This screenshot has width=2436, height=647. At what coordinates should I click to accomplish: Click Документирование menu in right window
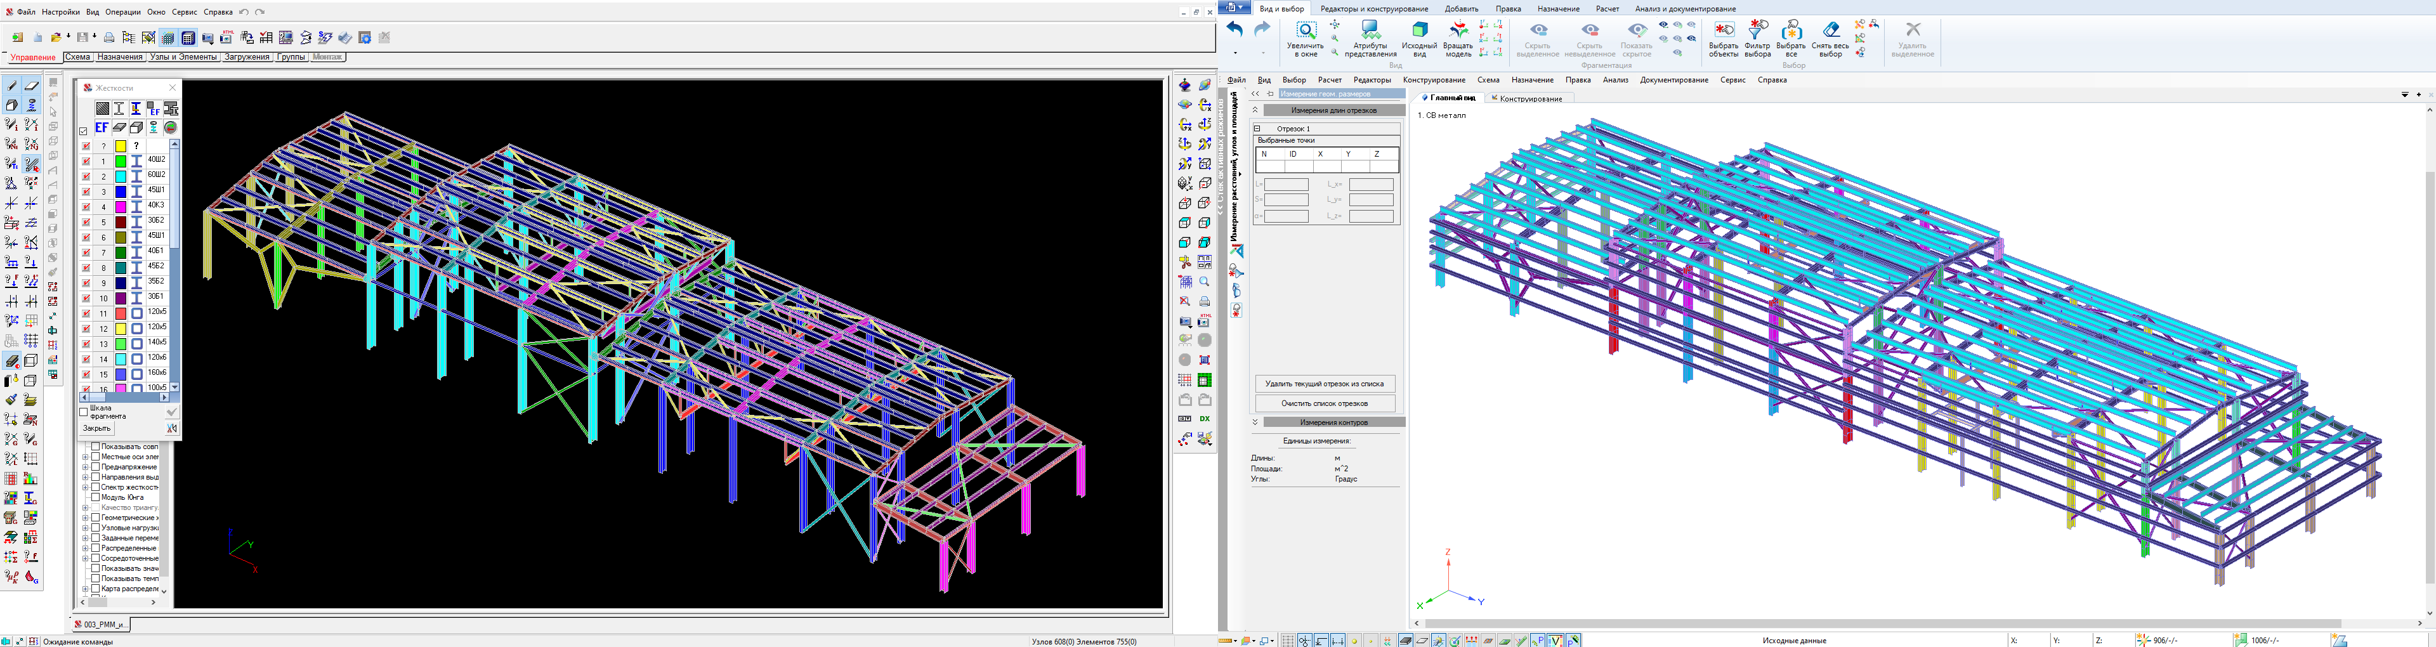click(1674, 79)
